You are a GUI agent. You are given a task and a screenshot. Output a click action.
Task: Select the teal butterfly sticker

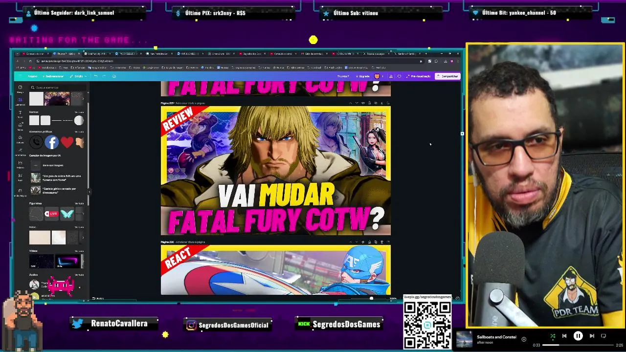pos(67,214)
